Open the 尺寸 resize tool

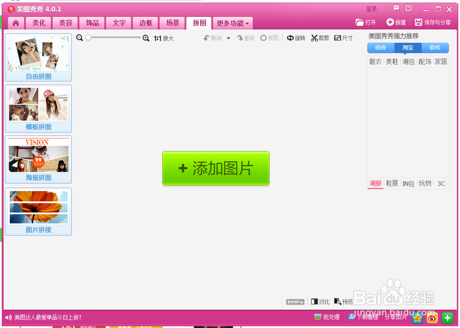tap(343, 38)
